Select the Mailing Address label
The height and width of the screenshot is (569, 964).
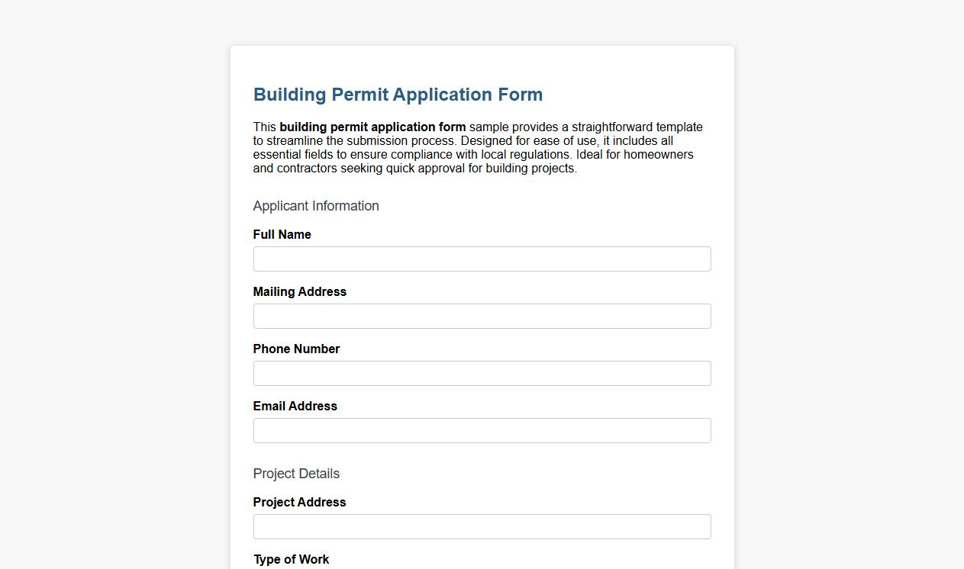pos(299,291)
